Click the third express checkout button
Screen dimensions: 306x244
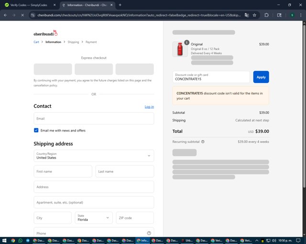coord(135,69)
